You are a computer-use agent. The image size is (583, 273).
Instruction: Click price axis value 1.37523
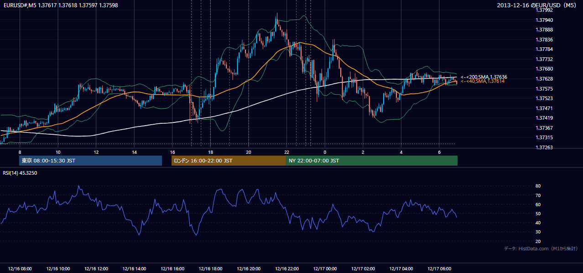point(545,98)
